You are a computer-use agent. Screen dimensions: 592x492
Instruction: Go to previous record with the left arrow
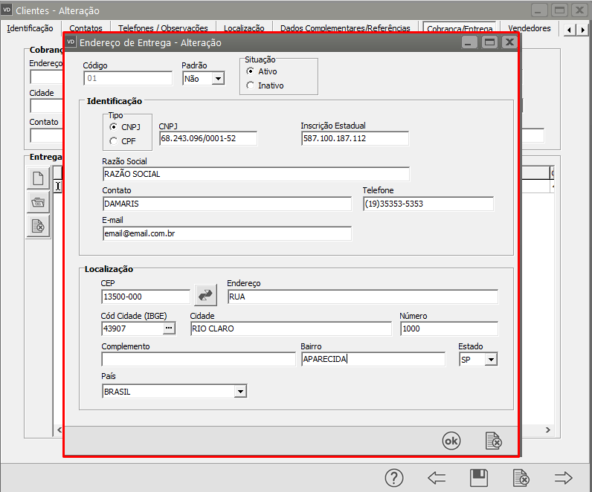click(x=437, y=477)
